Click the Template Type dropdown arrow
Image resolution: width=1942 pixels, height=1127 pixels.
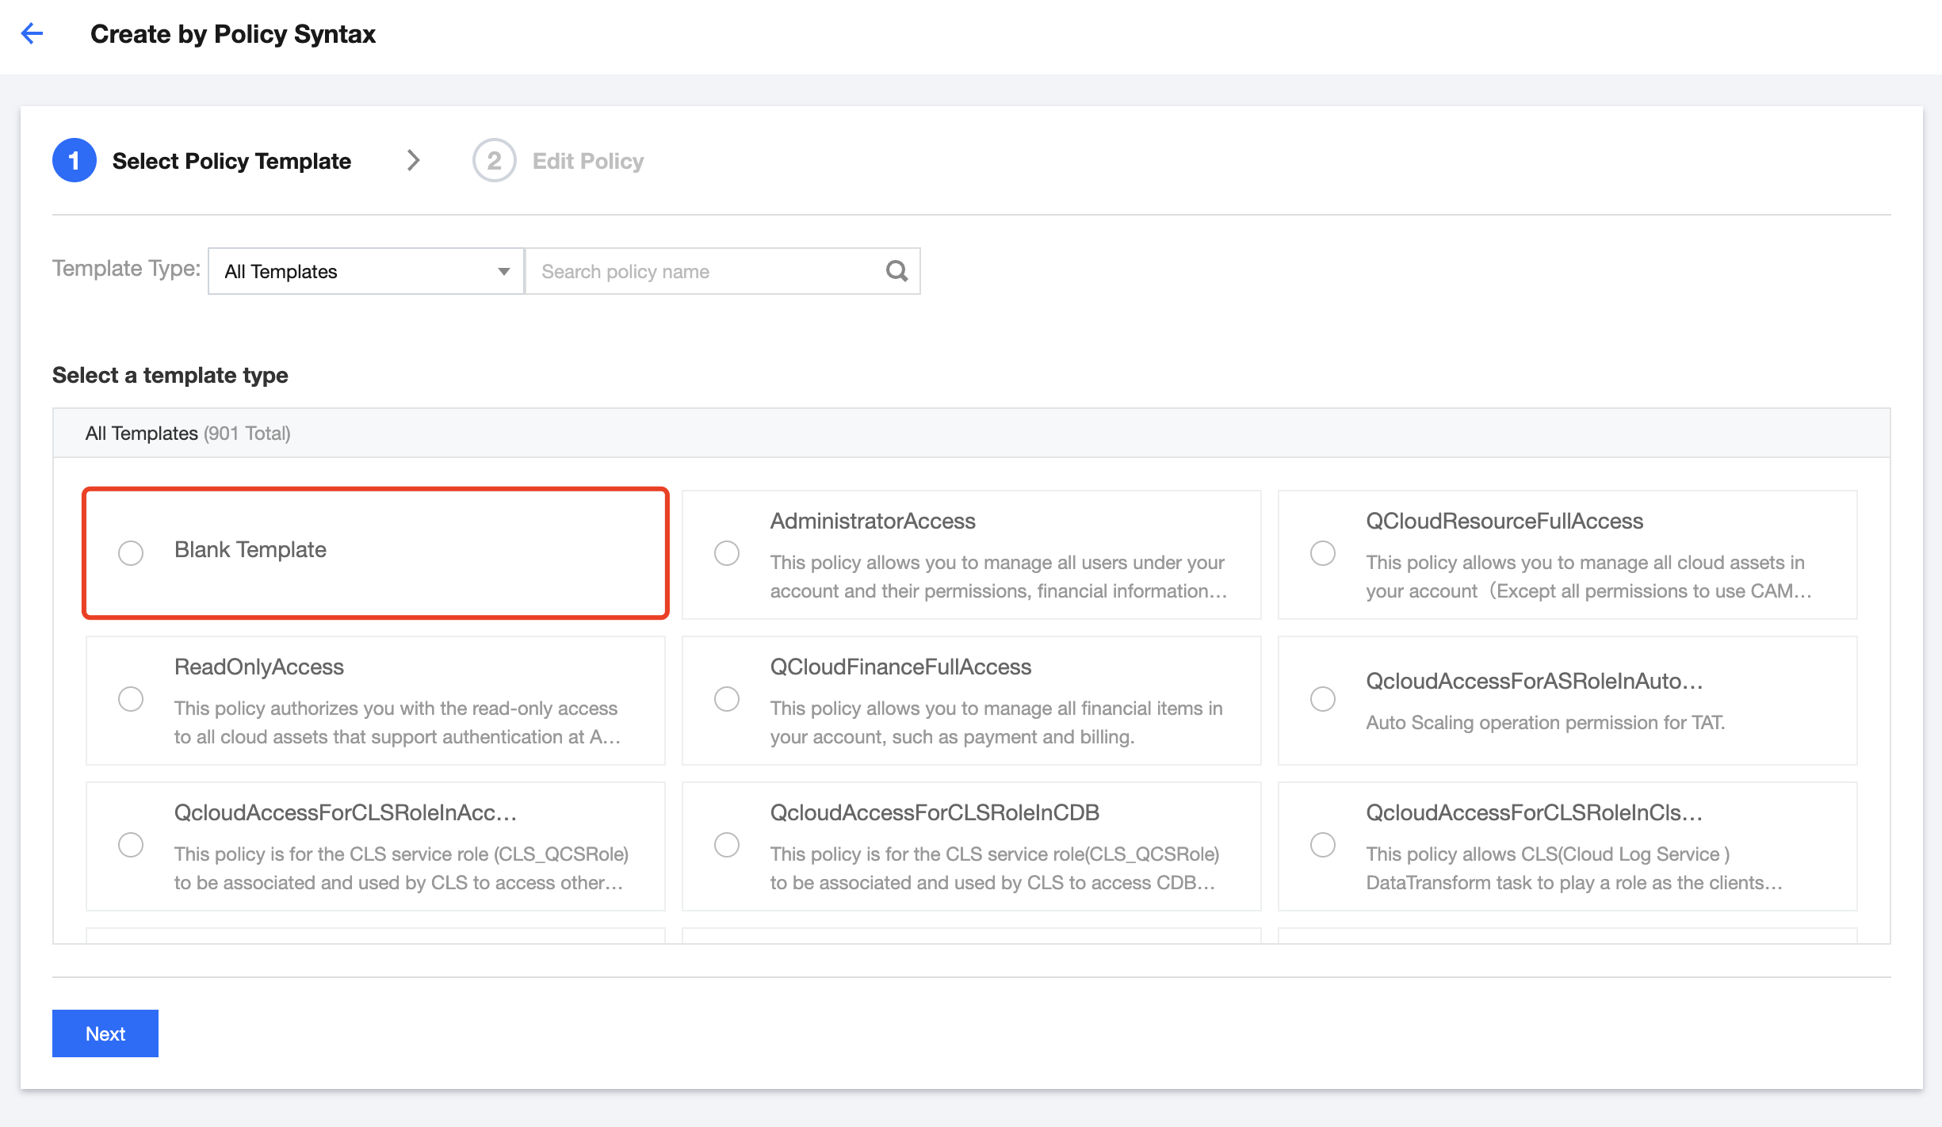point(503,271)
